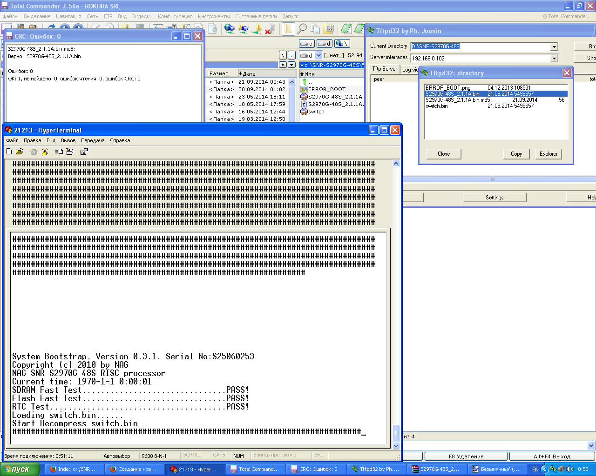Open drive d selector dropdown in right panel

pyautogui.click(x=318, y=55)
